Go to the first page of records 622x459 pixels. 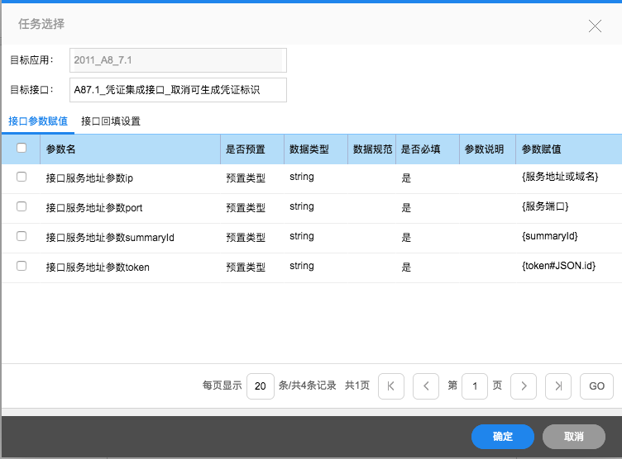click(391, 386)
